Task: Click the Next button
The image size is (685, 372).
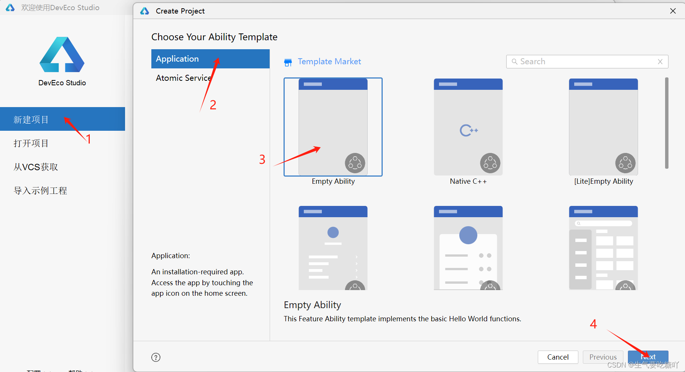Action: tap(648, 357)
